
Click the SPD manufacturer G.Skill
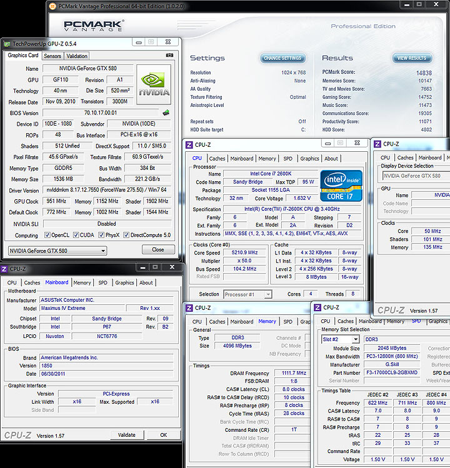(392, 364)
